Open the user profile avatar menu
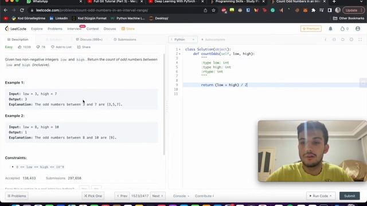 pyautogui.click(x=358, y=29)
